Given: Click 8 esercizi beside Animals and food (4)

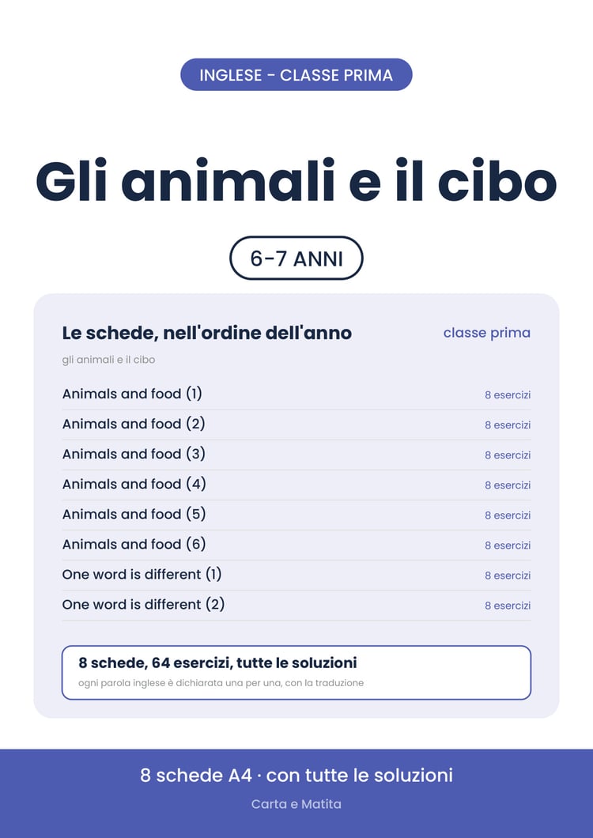Looking at the screenshot, I should tap(508, 485).
